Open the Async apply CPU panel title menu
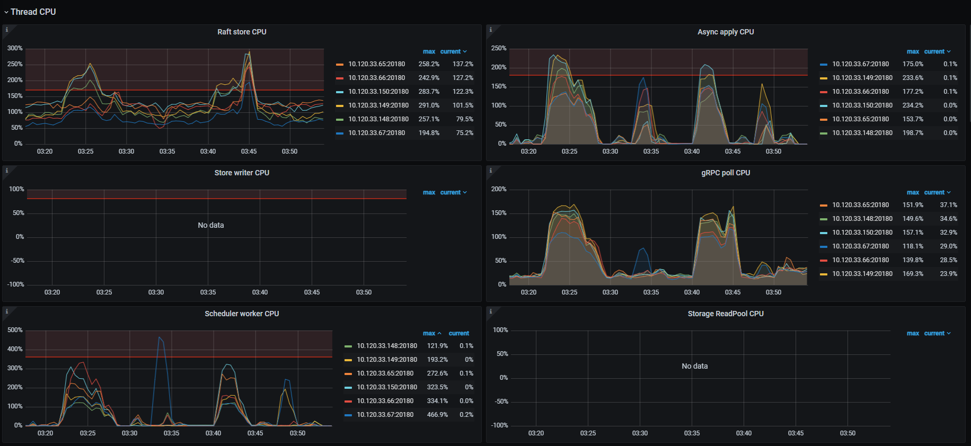971x446 pixels. (x=726, y=32)
